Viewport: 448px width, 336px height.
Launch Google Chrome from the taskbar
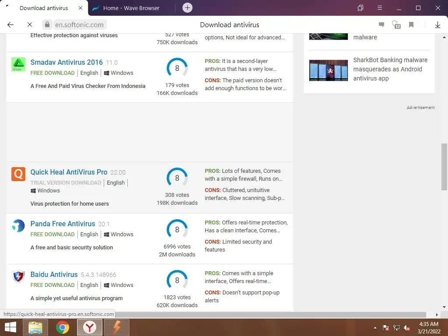coord(62,327)
